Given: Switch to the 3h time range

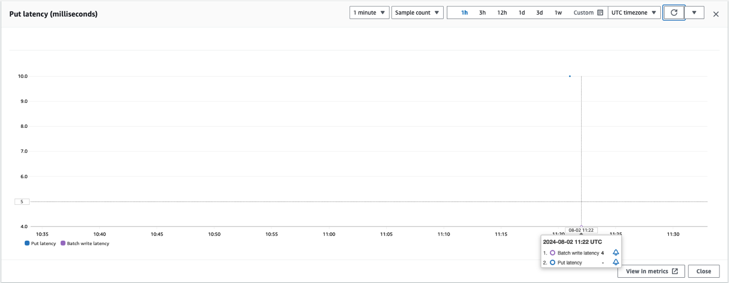Looking at the screenshot, I should pos(482,13).
